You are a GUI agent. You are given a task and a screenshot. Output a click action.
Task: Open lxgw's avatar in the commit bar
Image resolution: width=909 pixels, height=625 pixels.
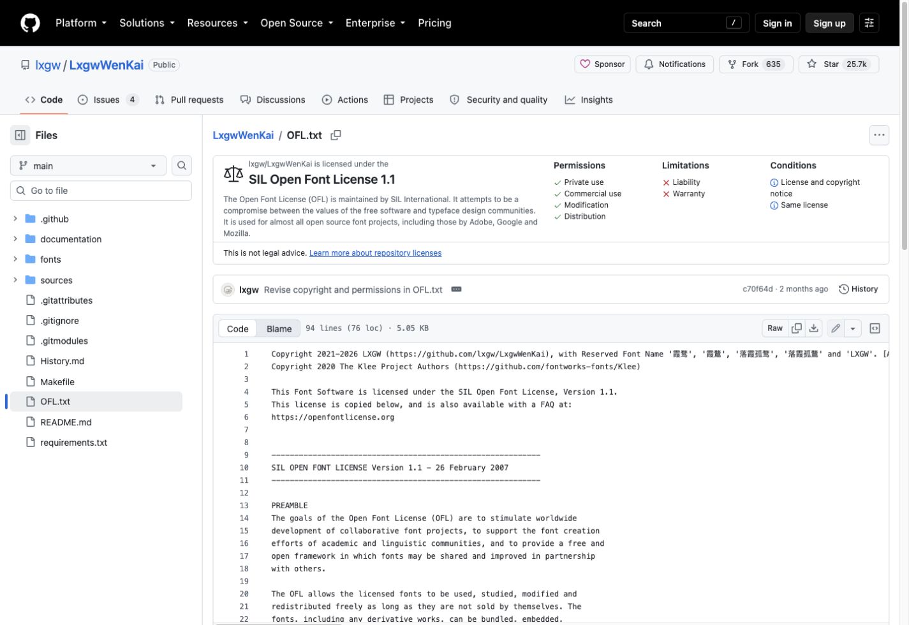click(x=228, y=290)
